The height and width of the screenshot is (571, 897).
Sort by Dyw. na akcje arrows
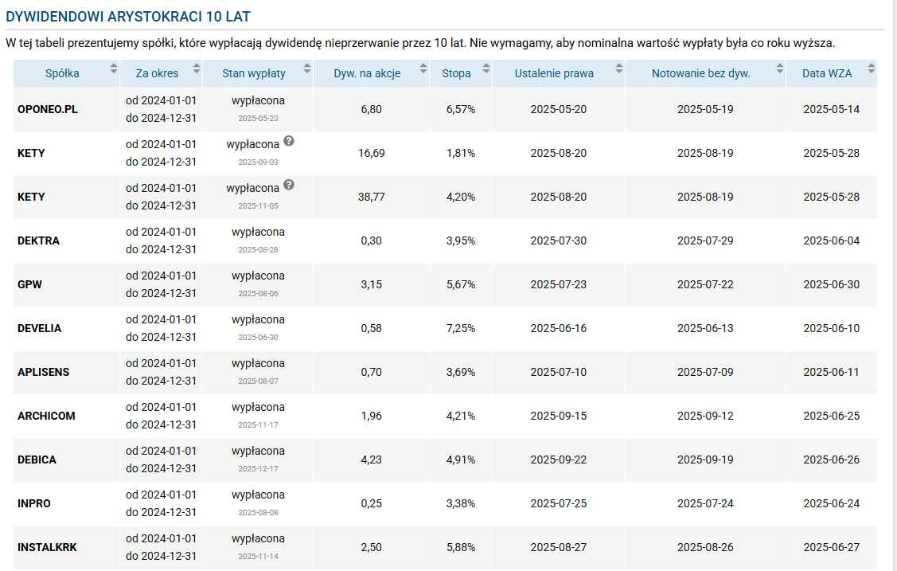pos(423,68)
